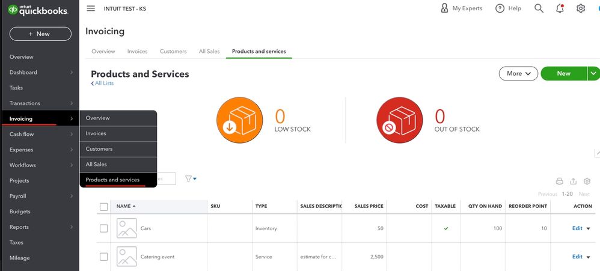Expand the Transactions sidebar chevron
Screen dimensions: 600x271
(x=72, y=103)
